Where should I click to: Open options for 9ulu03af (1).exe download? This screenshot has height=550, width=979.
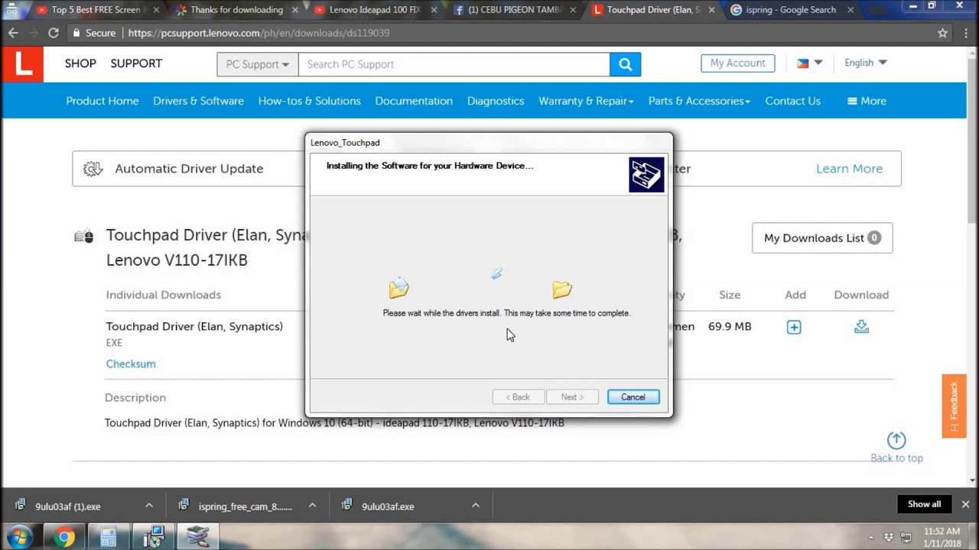149,506
